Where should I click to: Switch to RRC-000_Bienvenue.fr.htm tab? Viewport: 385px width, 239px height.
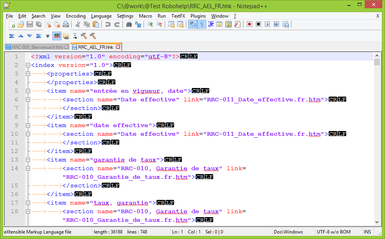click(x=37, y=47)
